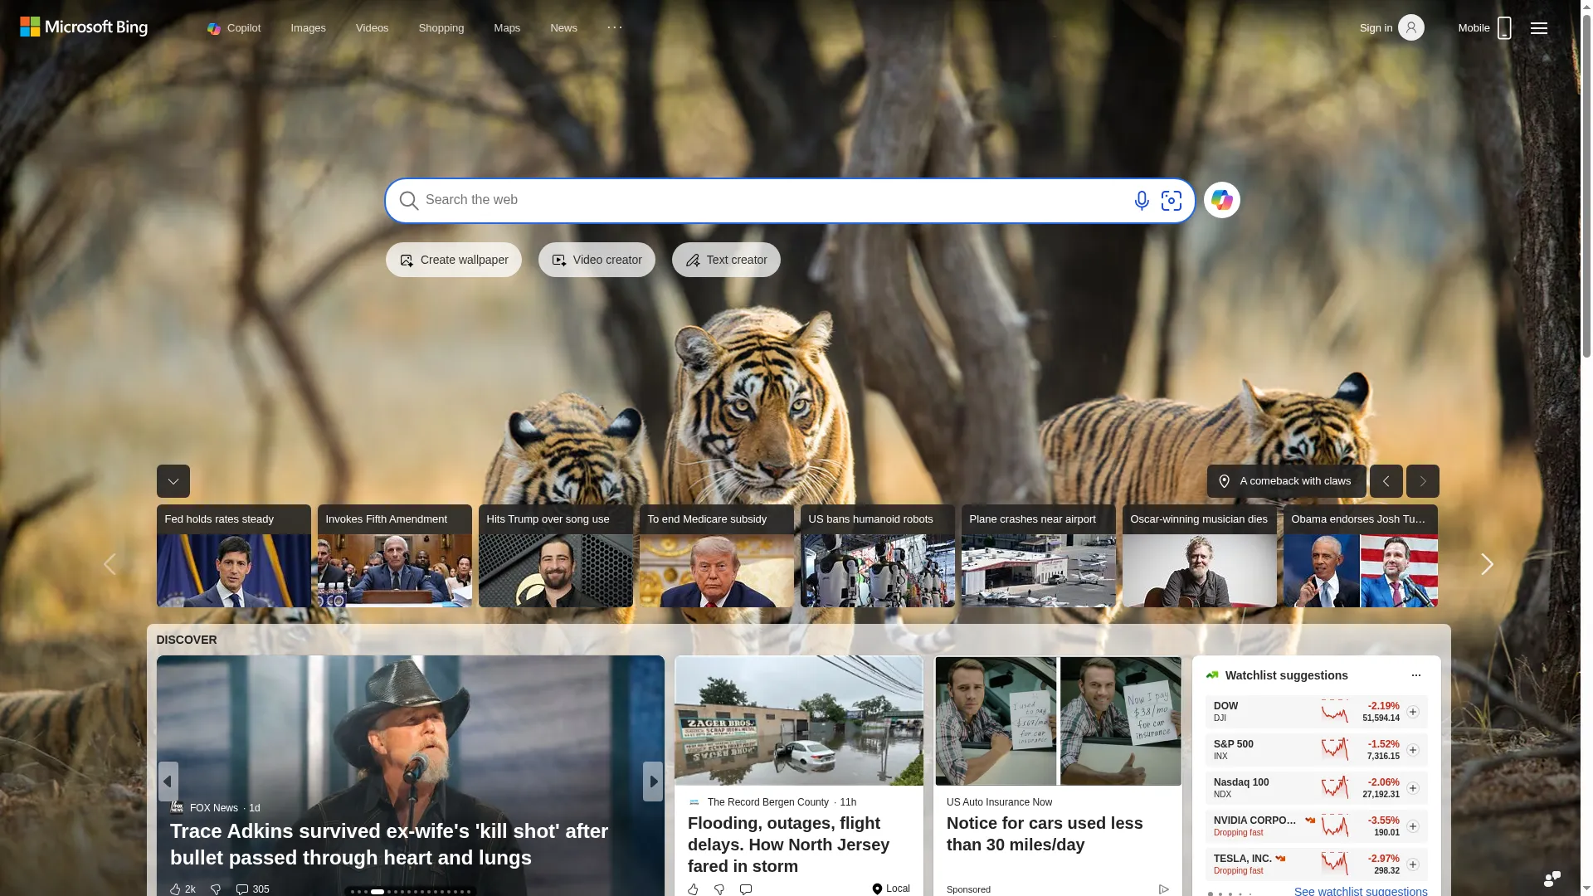The height and width of the screenshot is (896, 1593).
Task: Go to the Videos tab
Action: (x=372, y=28)
